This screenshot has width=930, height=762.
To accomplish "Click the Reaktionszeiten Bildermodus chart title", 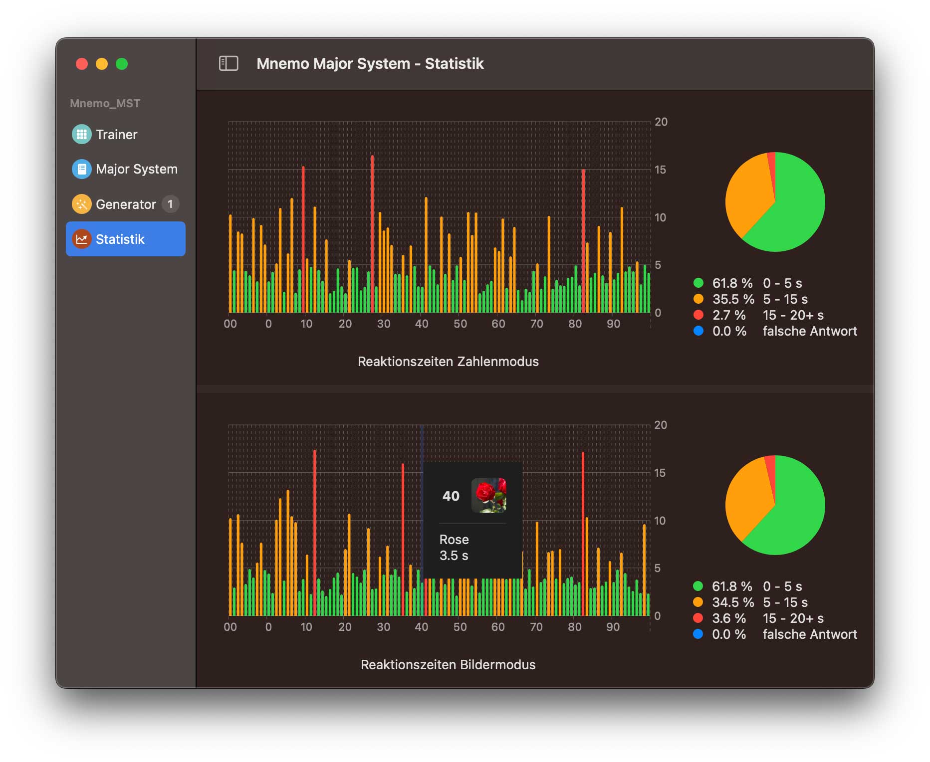I will coord(448,664).
